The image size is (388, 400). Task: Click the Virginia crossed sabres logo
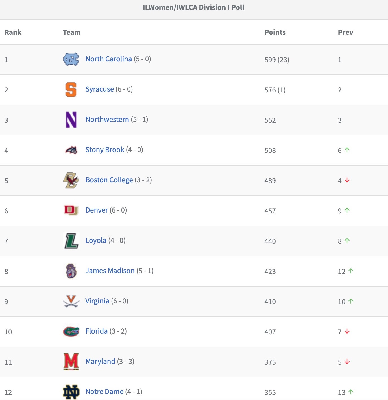coord(71,301)
